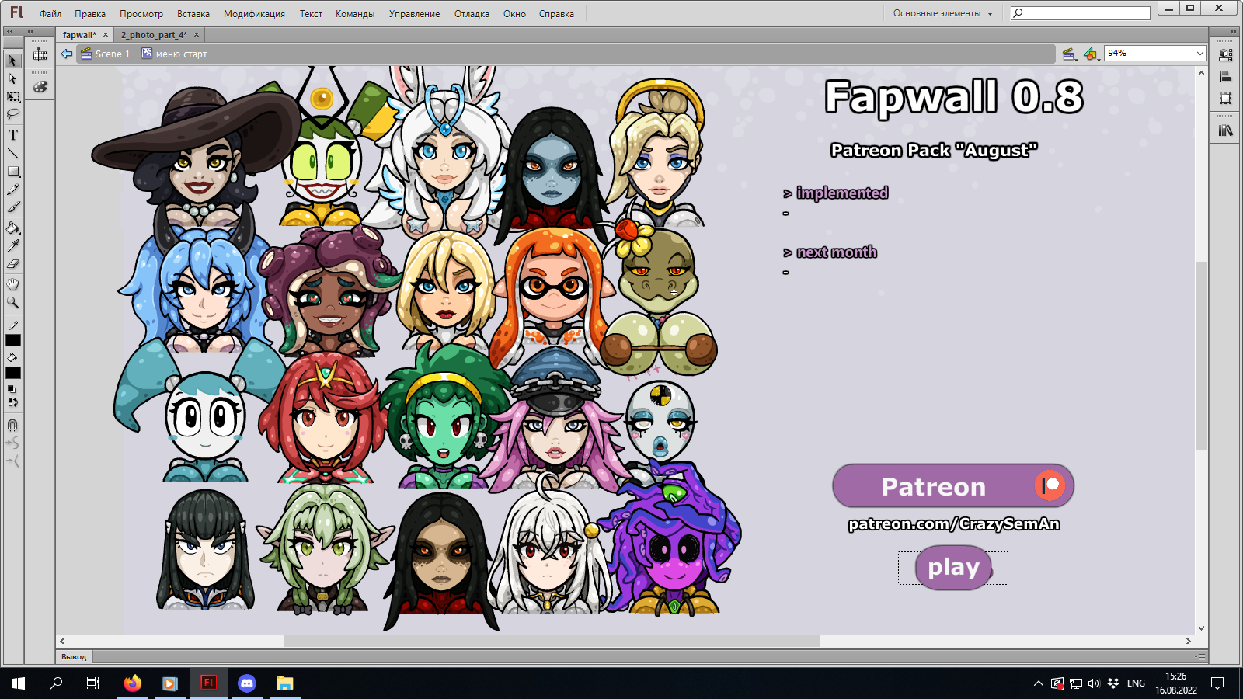This screenshot has width=1243, height=699.
Task: Open the Справка menu
Action: (556, 14)
